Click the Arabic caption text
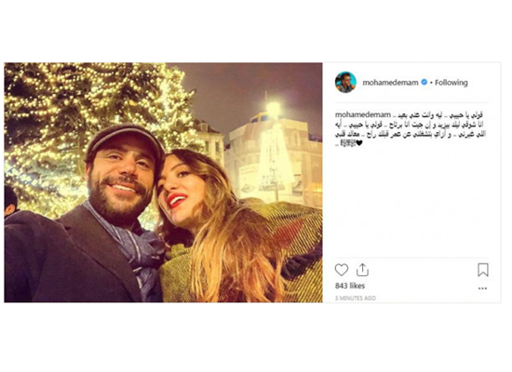This screenshot has width=512, height=372. click(411, 129)
